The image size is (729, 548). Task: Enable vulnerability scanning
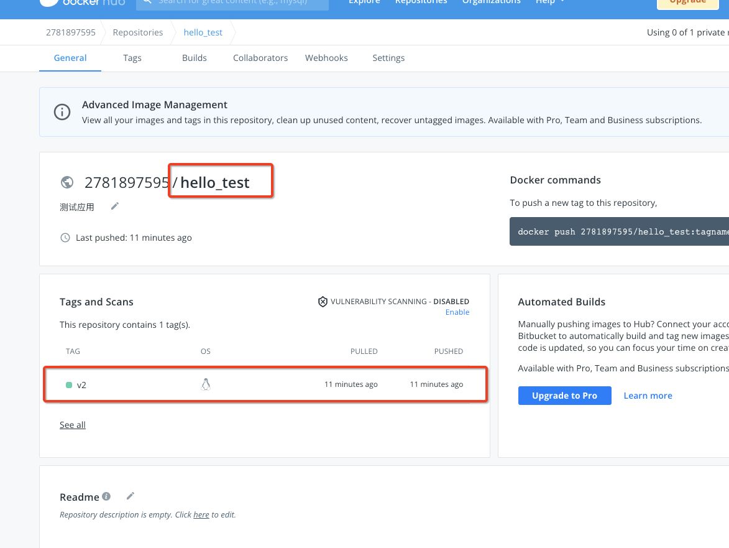click(x=457, y=312)
